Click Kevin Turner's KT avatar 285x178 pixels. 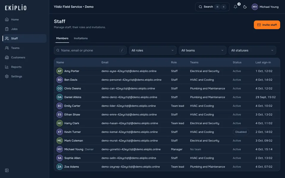(x=60, y=132)
